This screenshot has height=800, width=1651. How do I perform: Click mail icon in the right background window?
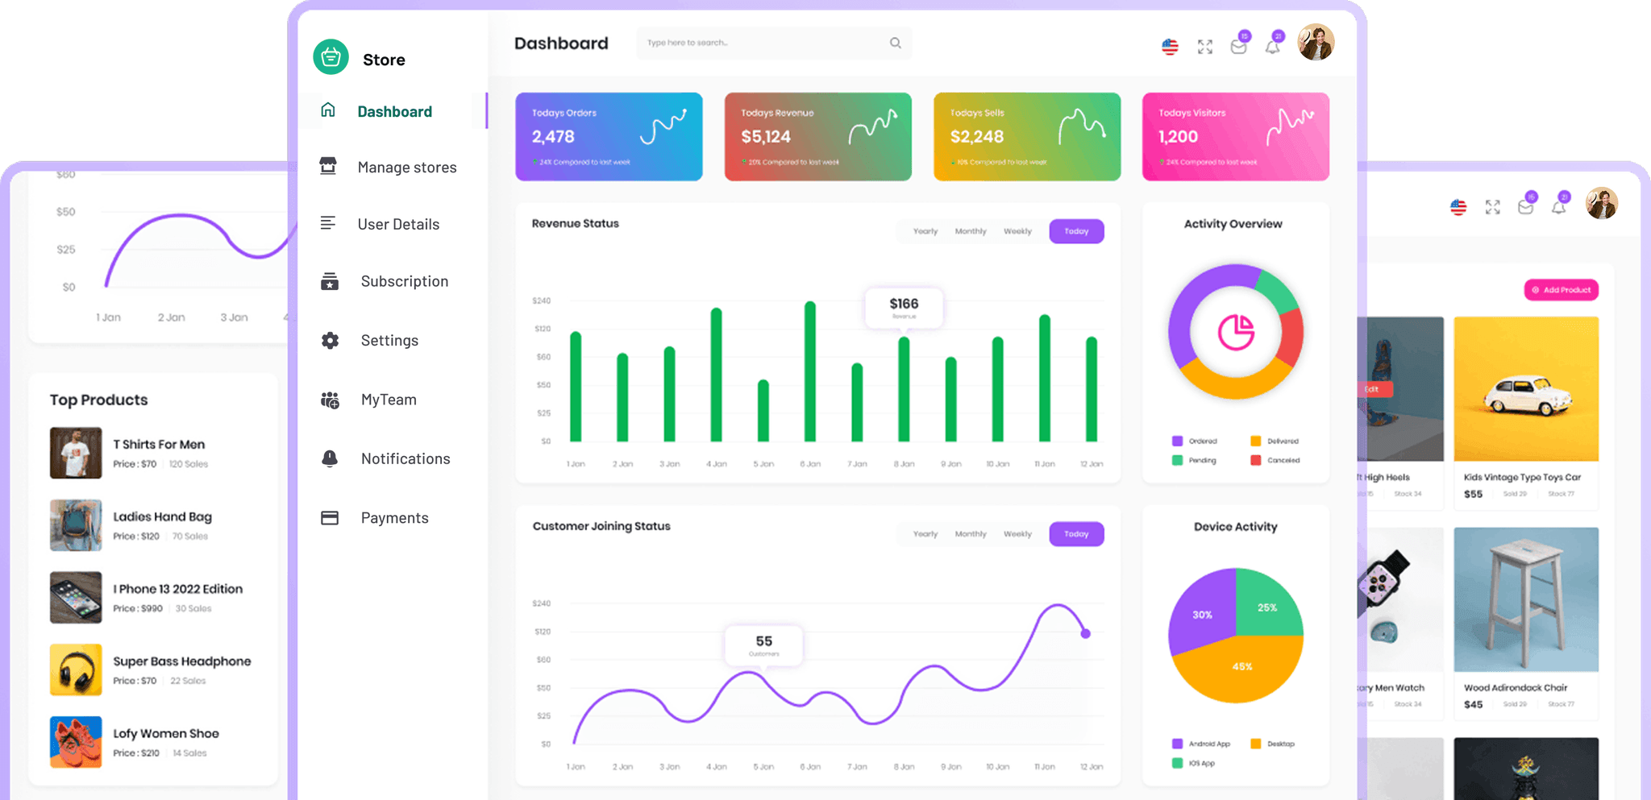point(1526,207)
